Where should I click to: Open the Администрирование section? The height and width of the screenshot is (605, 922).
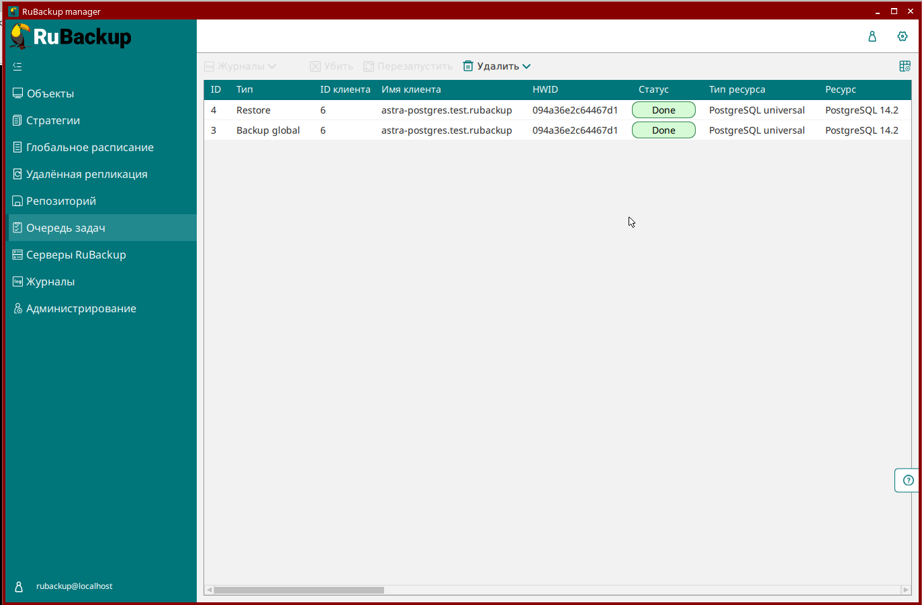point(101,308)
